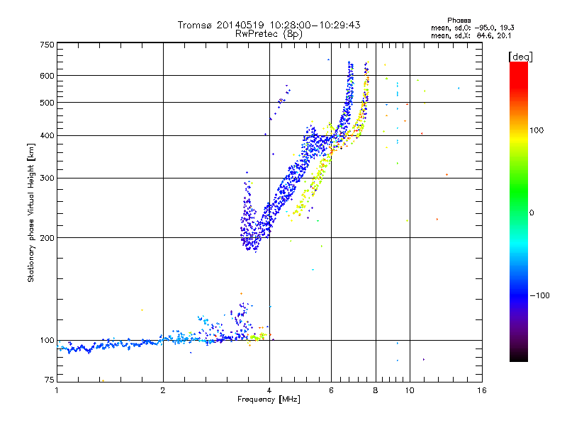Click the phase colorbar gradient
Viewport: 567px width, 425px height.
point(519,211)
